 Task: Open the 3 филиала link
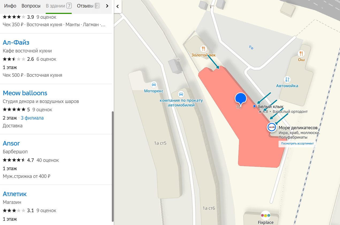pos(32,118)
